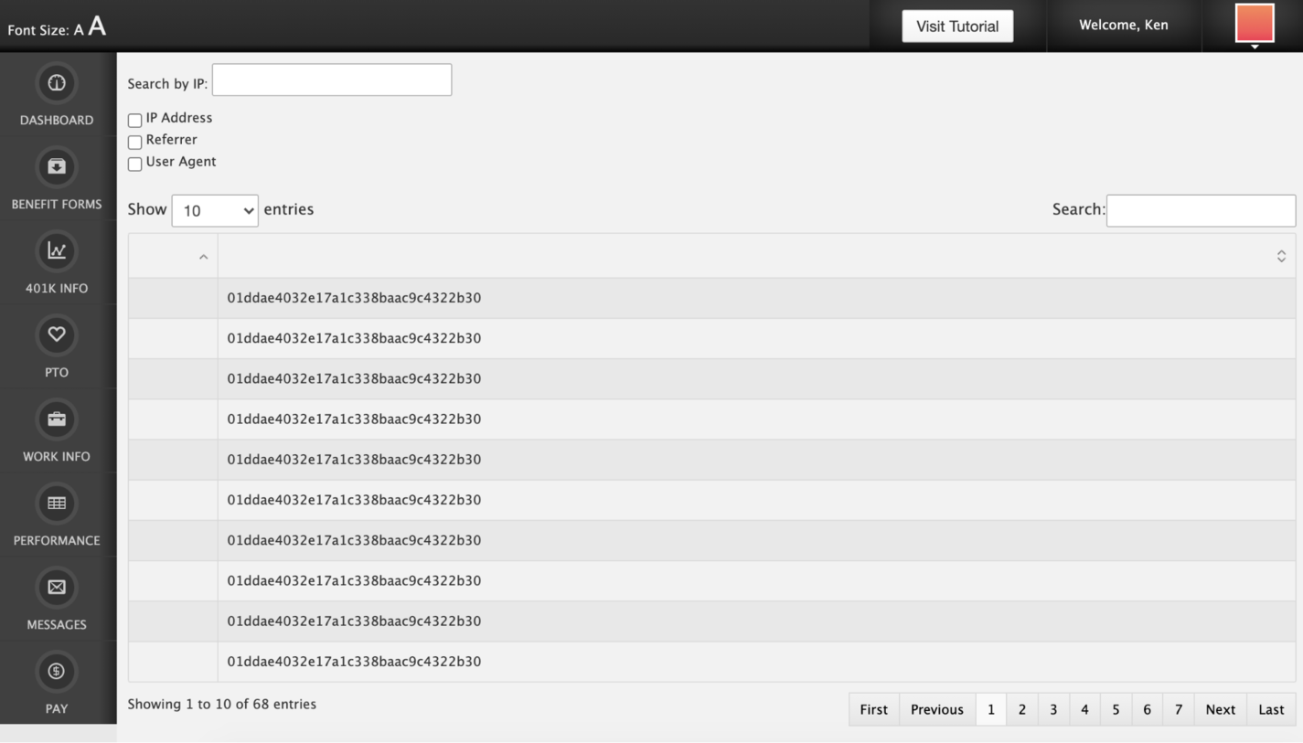Jump to the Last page of entries
Image resolution: width=1303 pixels, height=743 pixels.
coord(1270,709)
